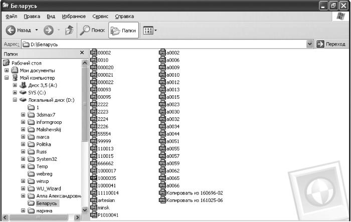This screenshot has width=351, height=222.
Task: Select the artesian image file
Action: point(106,200)
